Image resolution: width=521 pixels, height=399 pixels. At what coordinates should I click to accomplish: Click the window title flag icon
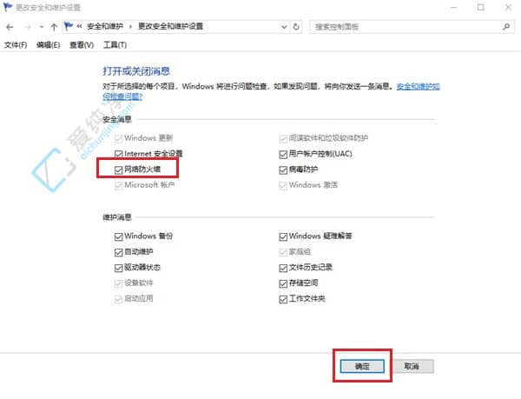pyautogui.click(x=7, y=7)
